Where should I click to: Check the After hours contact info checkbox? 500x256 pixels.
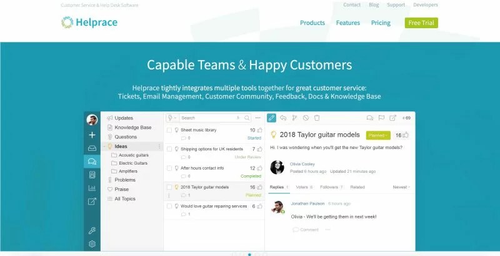(x=169, y=168)
